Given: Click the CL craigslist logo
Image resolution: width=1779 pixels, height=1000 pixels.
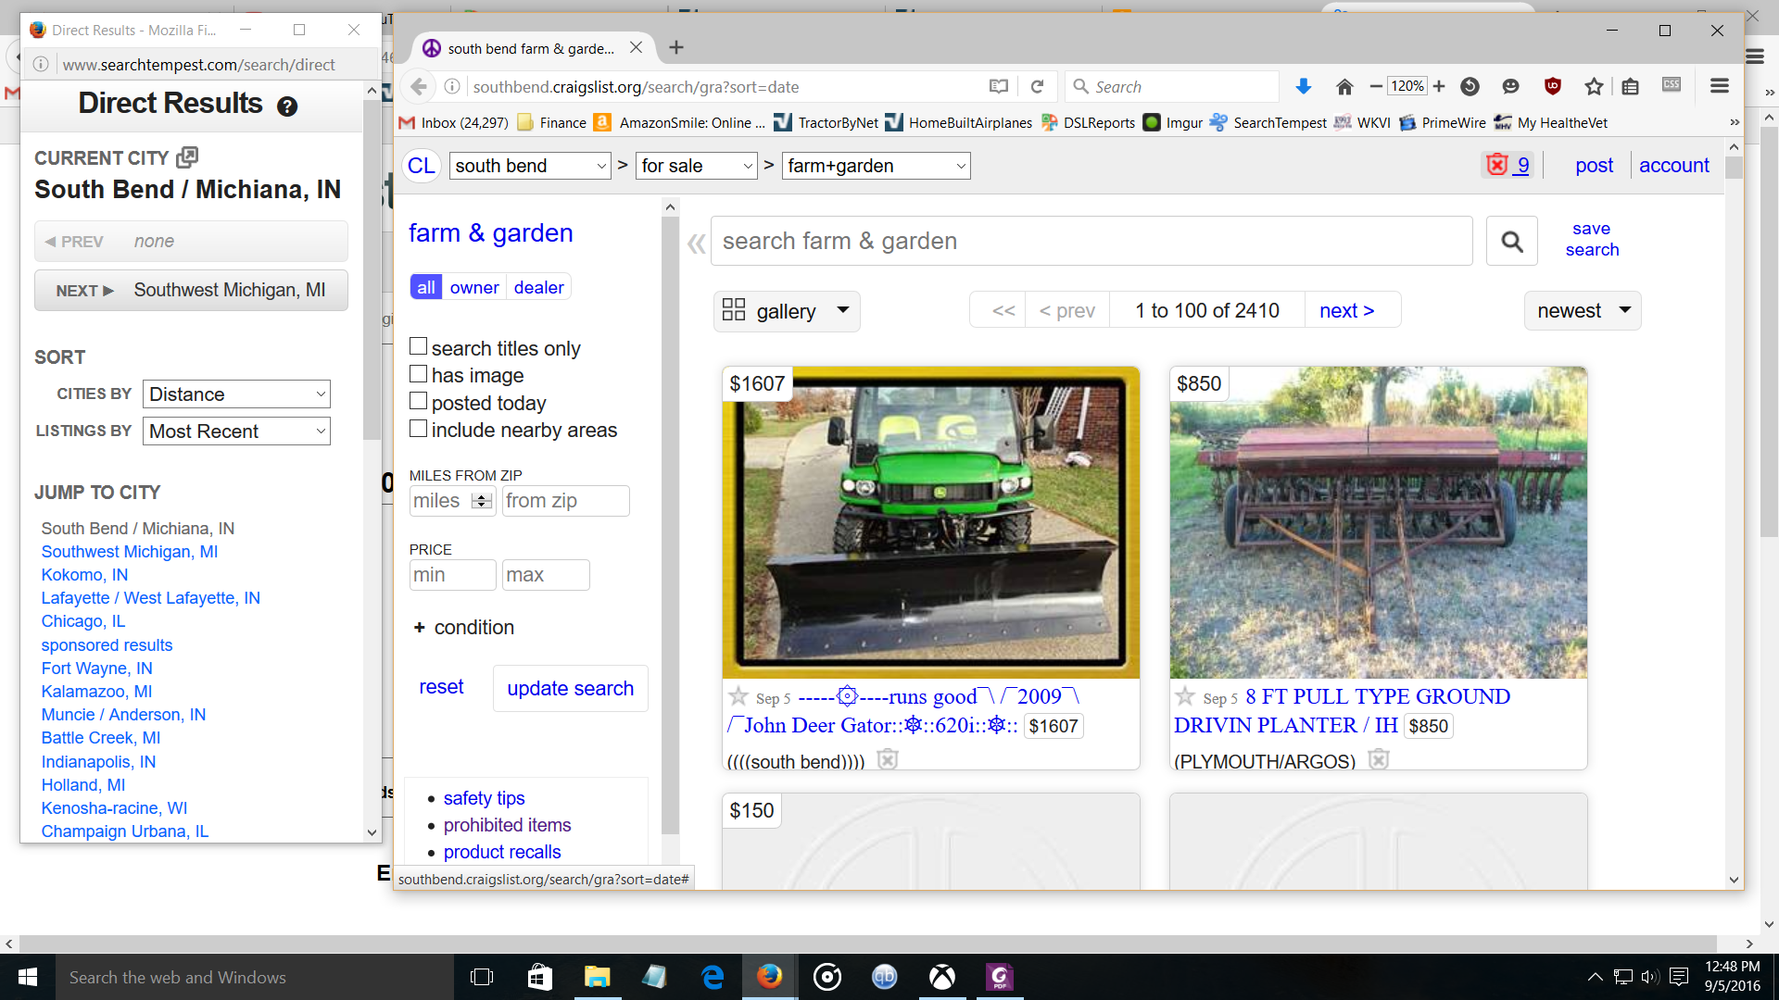Looking at the screenshot, I should point(421,166).
